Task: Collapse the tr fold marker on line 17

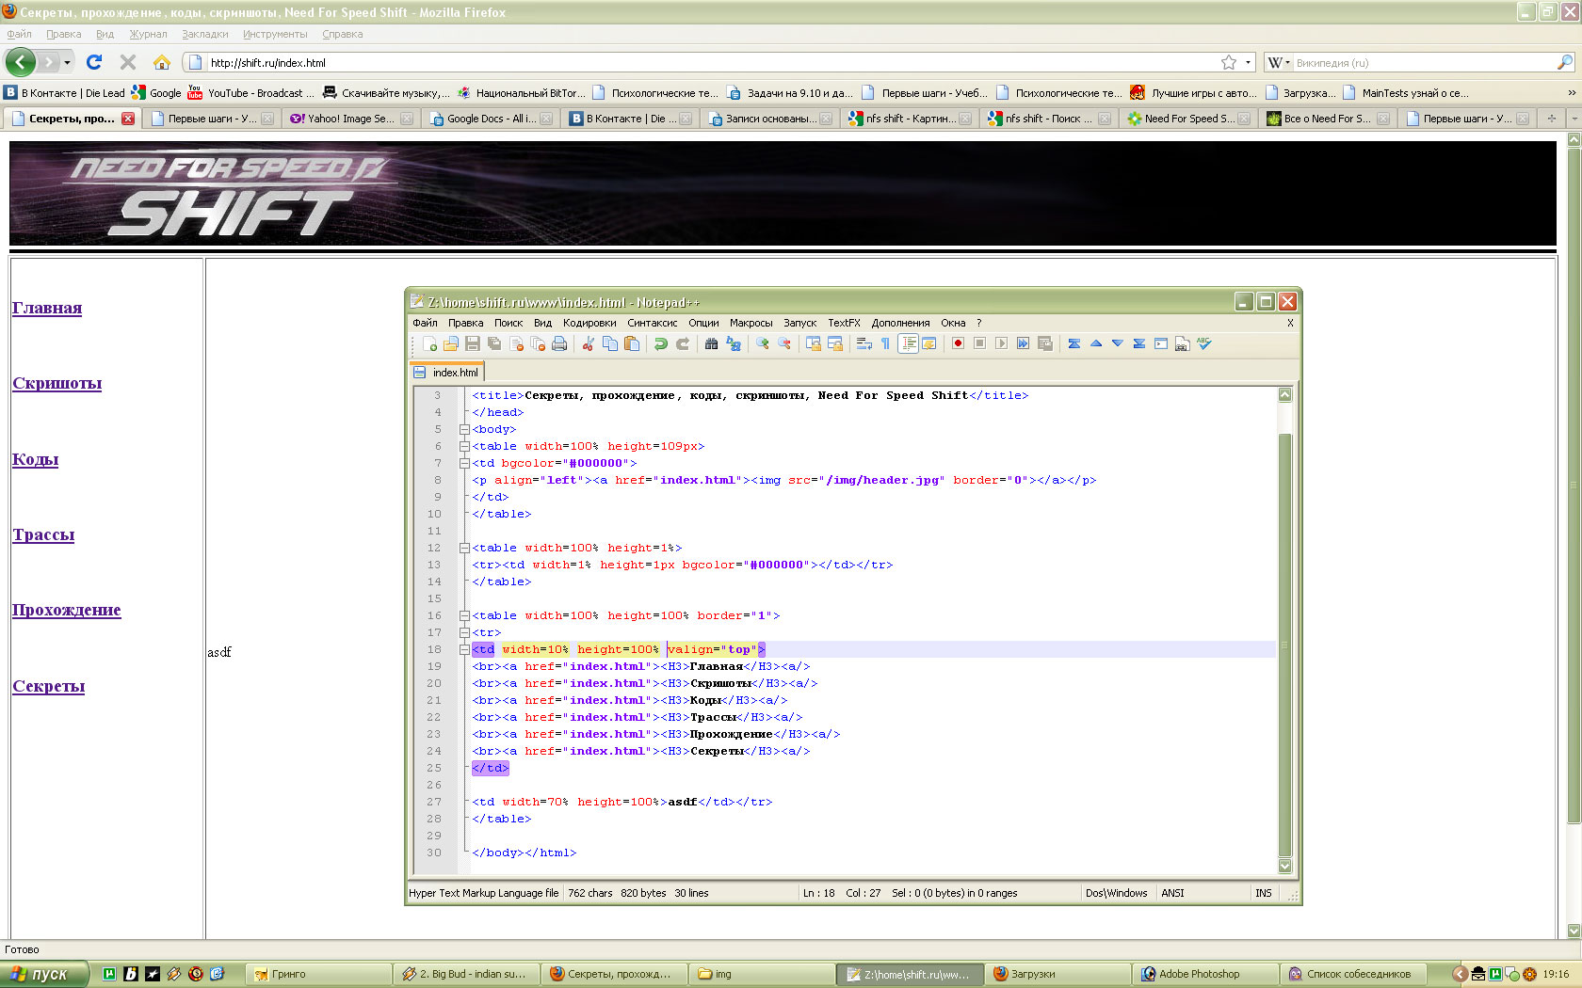Action: point(464,632)
